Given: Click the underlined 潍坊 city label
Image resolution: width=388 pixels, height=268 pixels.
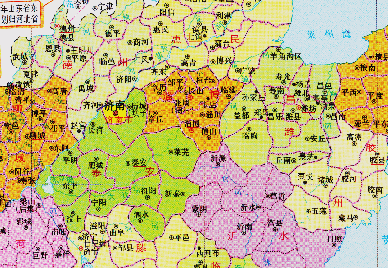Looking at the screenshot, I should tap(308, 109).
